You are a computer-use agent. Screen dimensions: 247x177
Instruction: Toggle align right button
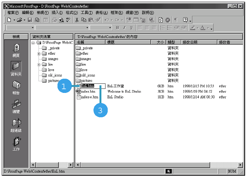[154, 28]
